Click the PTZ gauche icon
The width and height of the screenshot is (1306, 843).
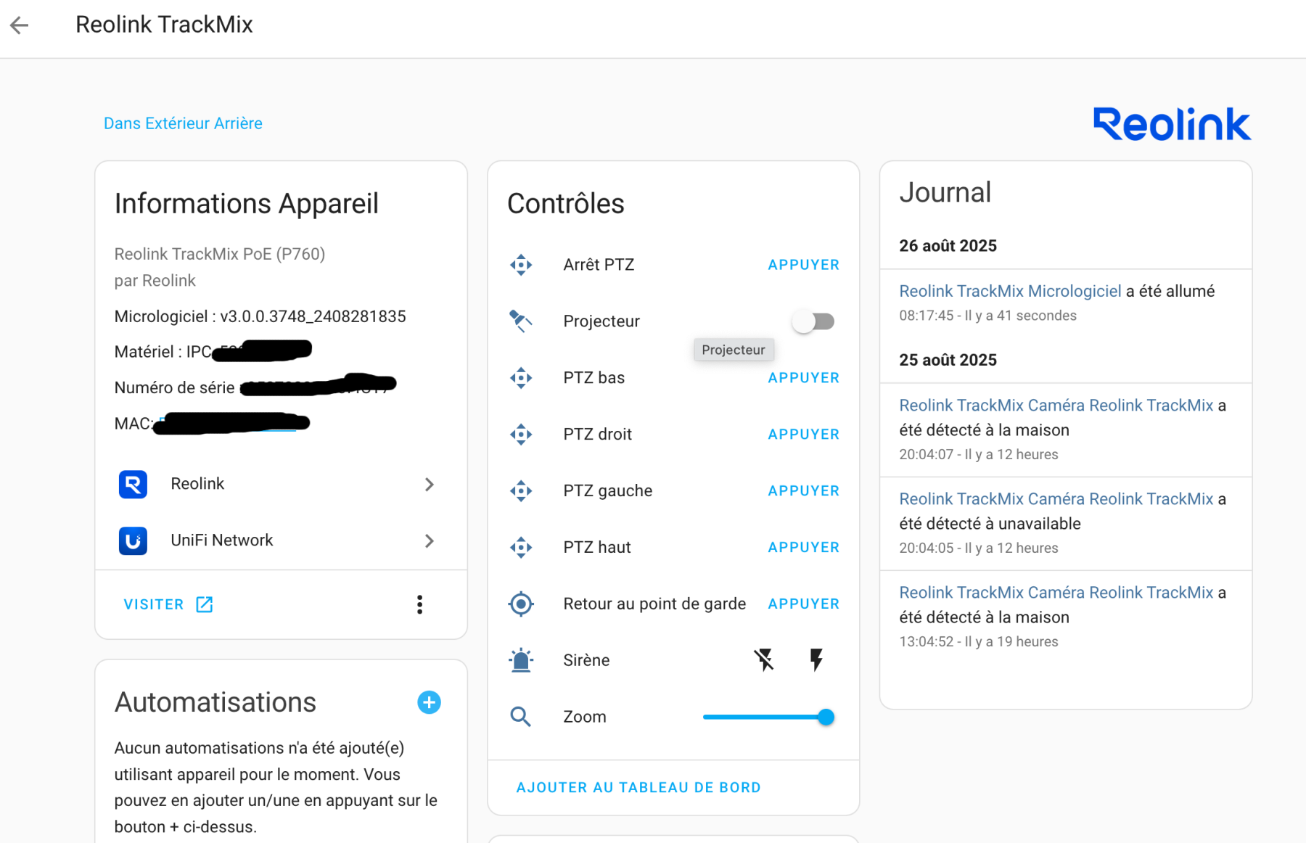pyautogui.click(x=521, y=491)
